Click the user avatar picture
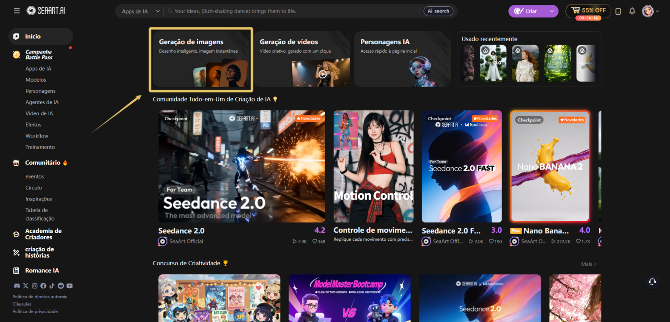This screenshot has height=322, width=670. 648,11
